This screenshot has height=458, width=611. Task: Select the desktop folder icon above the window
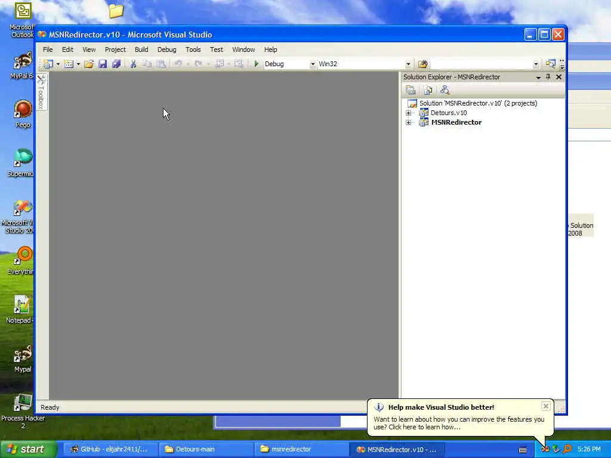point(116,11)
